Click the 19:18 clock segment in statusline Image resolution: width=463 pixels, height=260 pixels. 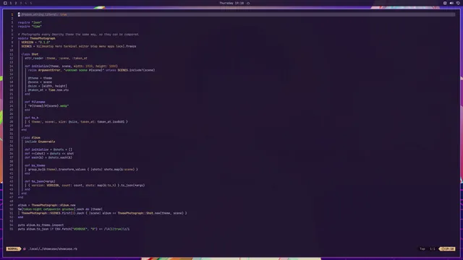point(448,248)
